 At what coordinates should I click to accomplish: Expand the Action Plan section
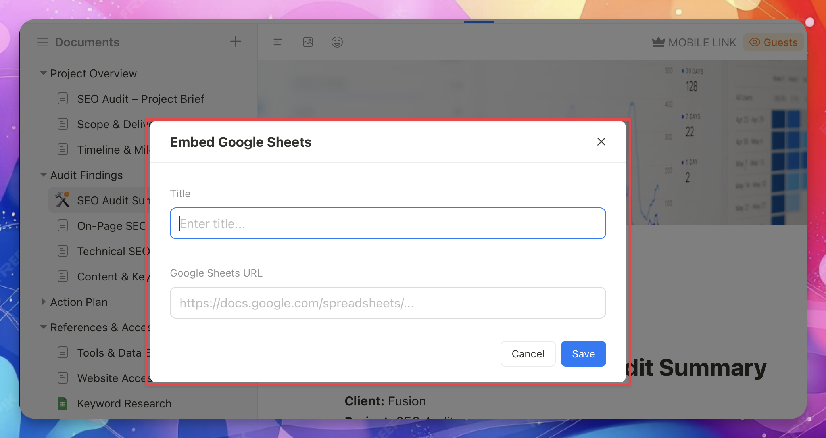coord(44,302)
